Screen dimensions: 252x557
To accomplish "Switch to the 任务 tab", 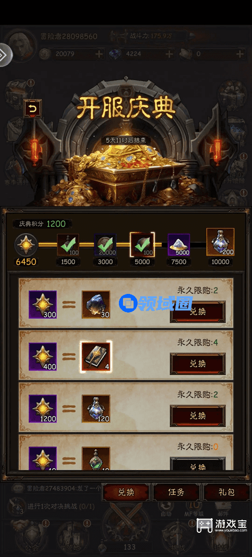I will [176, 492].
